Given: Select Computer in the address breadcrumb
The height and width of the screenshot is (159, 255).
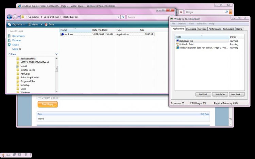Looking at the screenshot, I should tap(34, 17).
